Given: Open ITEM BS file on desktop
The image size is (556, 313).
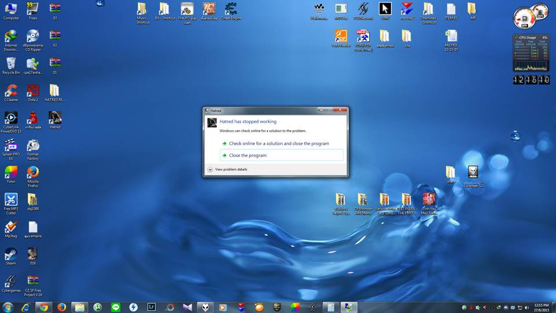Looking at the screenshot, I should [451, 11].
